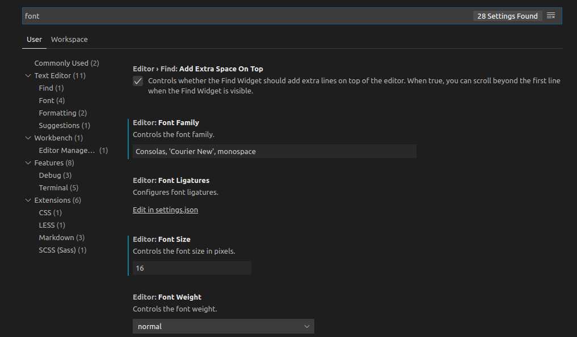Select Commonly Used in settings tree
Viewport: 577px width, 337px height.
tap(66, 63)
